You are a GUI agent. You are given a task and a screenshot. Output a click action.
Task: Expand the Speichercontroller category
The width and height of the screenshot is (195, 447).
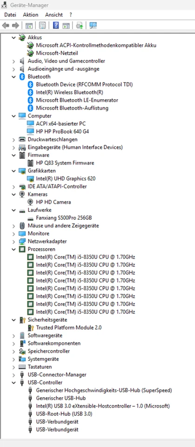pyautogui.click(x=13, y=351)
